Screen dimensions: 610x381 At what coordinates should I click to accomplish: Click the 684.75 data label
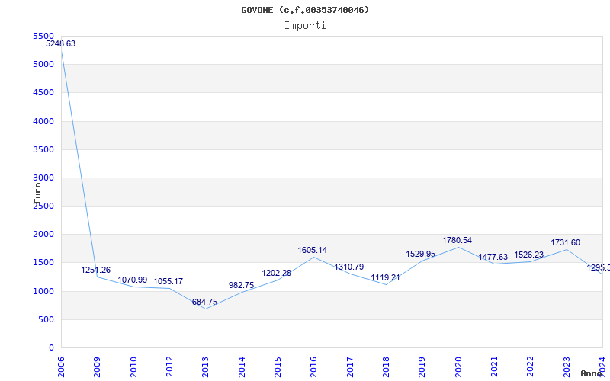point(204,302)
